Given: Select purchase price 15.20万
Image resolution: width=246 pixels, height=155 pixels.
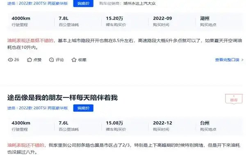Looking at the screenshot, I should (x=114, y=18).
